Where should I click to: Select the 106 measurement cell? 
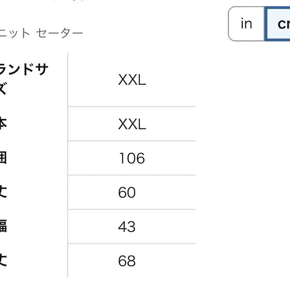(x=132, y=158)
